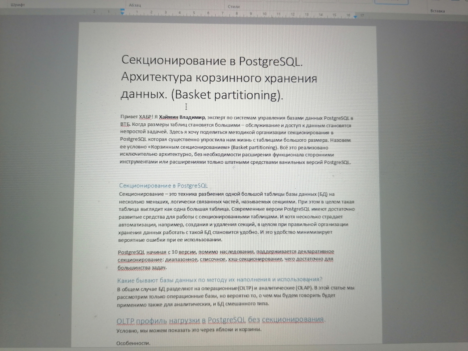Click the heading "Какие бывают базы данных"
This screenshot has width=468, height=351.
(220, 280)
